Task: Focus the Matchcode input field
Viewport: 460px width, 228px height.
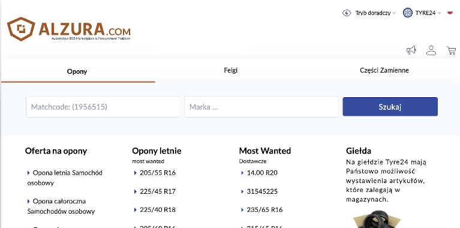Action: pos(103,107)
